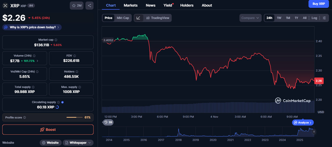Switch to the Markets tab
The image size is (332, 147).
pyautogui.click(x=131, y=5)
